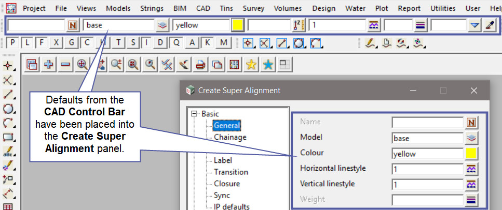Screen dimensions: 502x210
Task: Click the red printer icon in view toolbar
Action: pos(201,64)
